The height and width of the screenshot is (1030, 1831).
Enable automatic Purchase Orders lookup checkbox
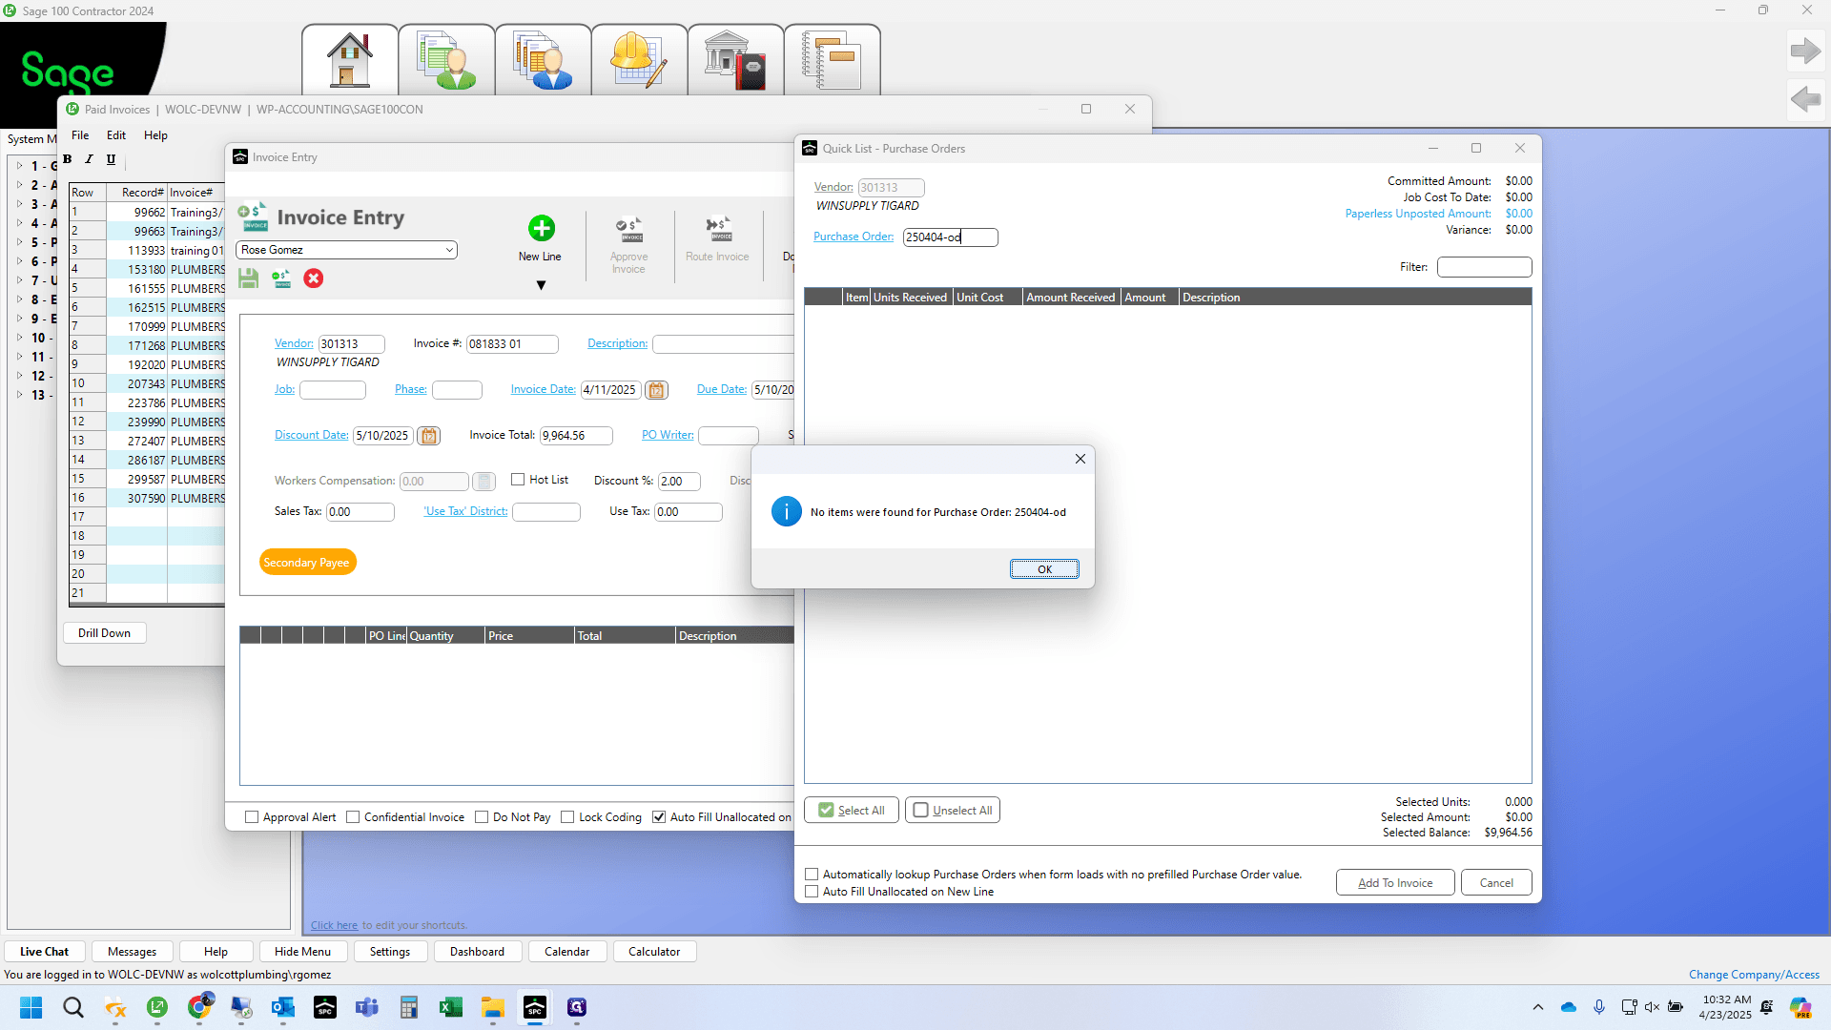812,875
